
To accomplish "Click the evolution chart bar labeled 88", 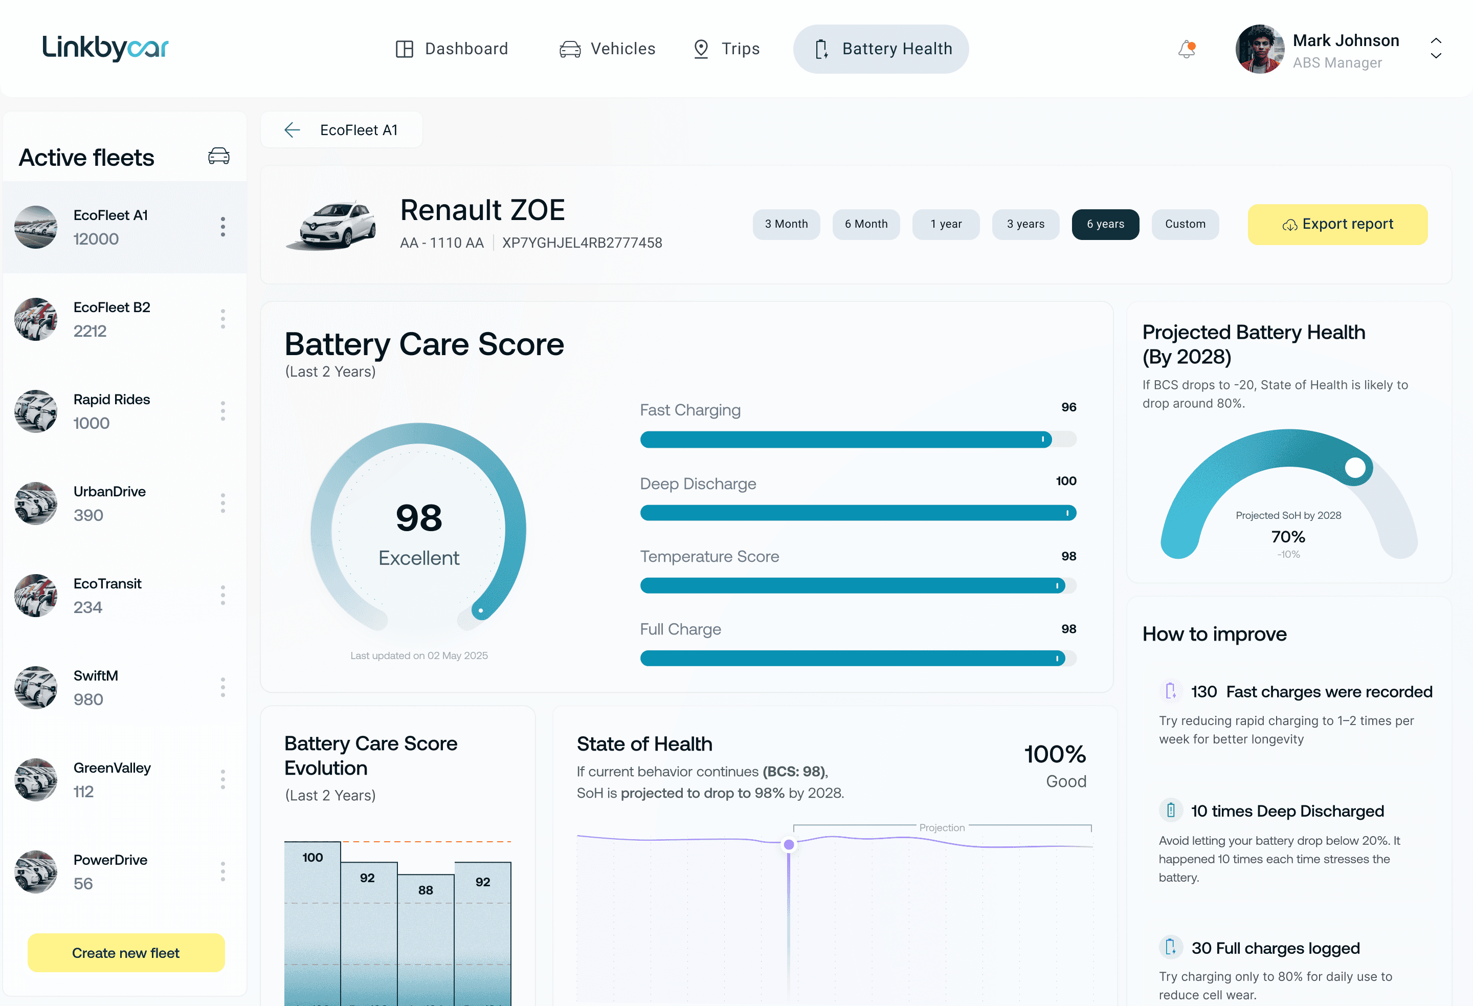I will [426, 940].
